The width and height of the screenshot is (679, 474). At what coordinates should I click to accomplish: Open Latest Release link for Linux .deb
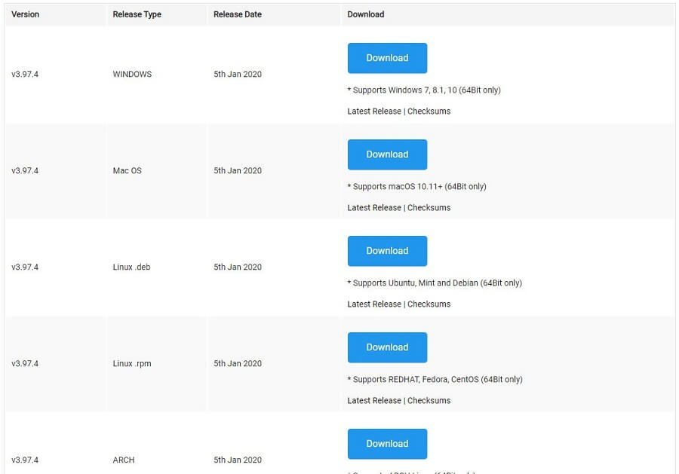point(374,304)
